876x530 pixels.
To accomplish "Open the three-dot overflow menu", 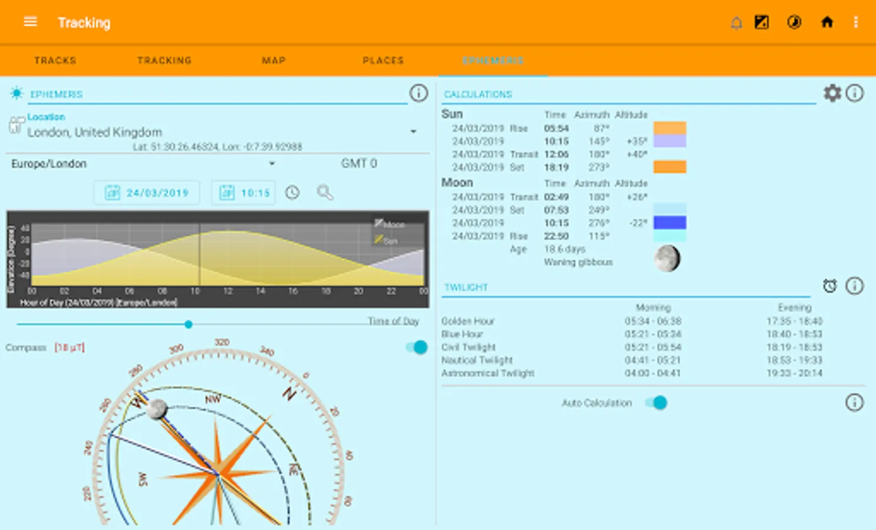I will (x=856, y=22).
